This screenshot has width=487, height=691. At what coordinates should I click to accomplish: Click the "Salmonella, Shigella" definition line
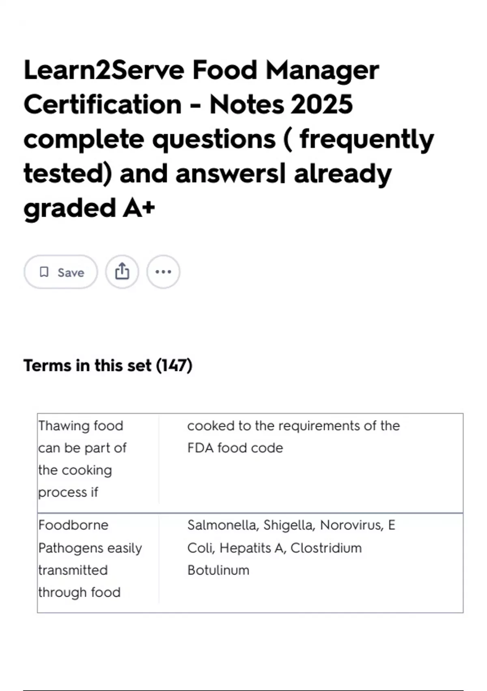coord(291,525)
